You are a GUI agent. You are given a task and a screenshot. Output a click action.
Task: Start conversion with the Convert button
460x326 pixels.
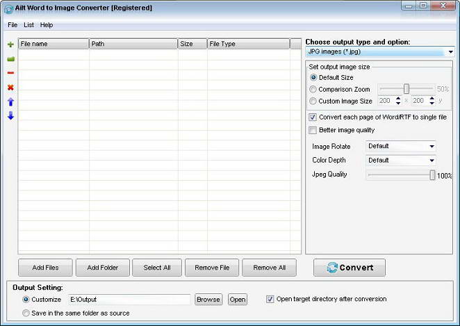[x=350, y=268]
